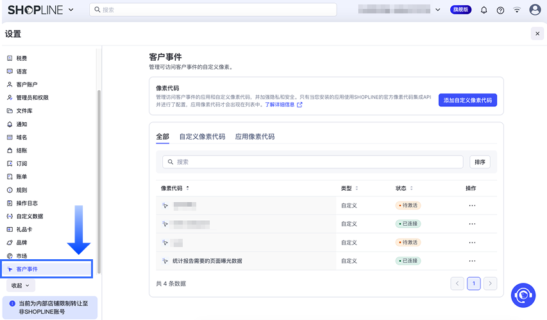Switch to 自定义像素代码 tab

click(202, 136)
